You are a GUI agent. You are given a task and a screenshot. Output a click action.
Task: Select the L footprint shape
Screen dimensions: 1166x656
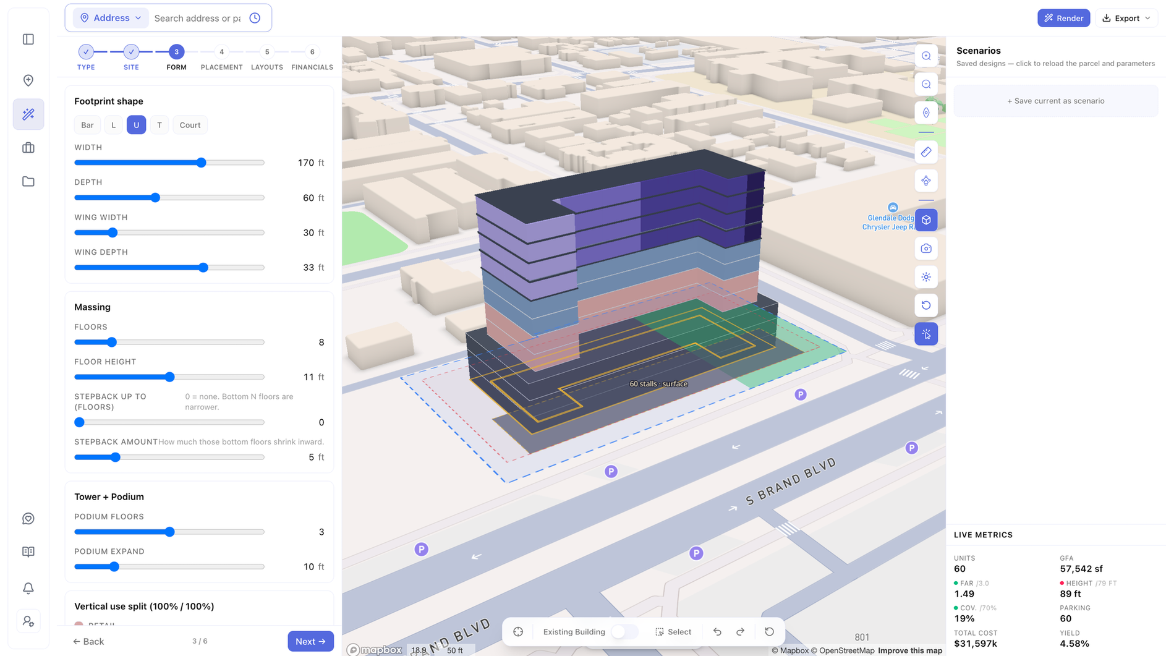[x=113, y=125]
